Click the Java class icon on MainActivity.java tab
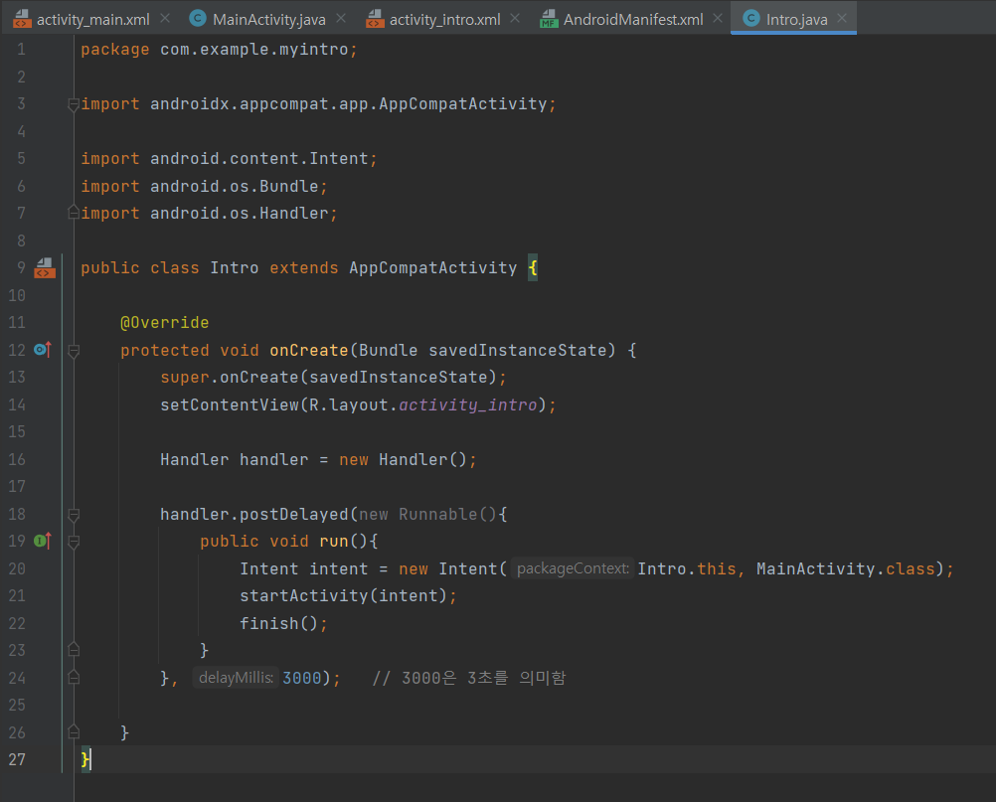The height and width of the screenshot is (802, 996). point(198,19)
